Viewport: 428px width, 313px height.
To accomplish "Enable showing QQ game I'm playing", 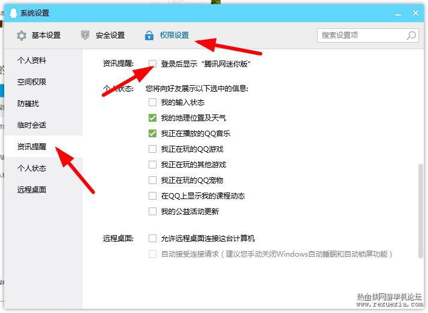I will coord(152,149).
